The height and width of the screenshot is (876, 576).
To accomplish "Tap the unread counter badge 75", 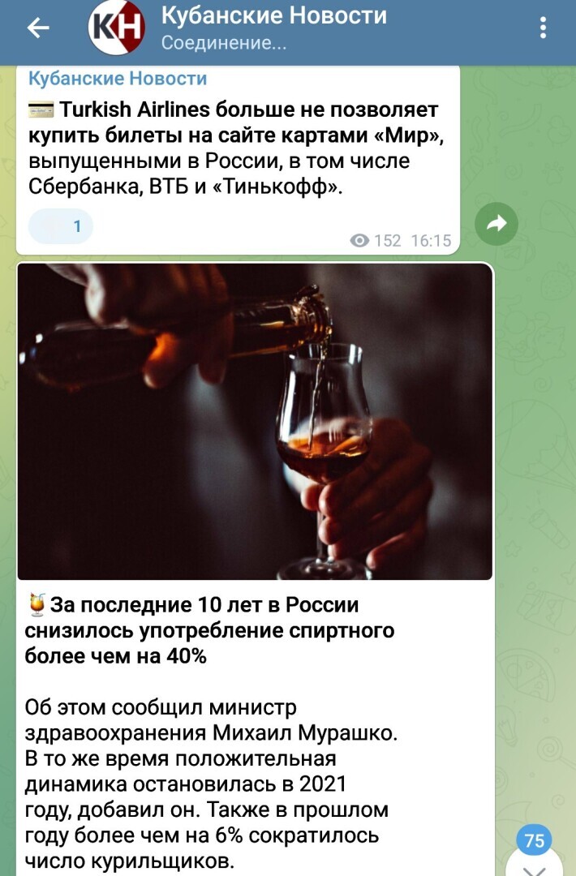I will pos(534,839).
